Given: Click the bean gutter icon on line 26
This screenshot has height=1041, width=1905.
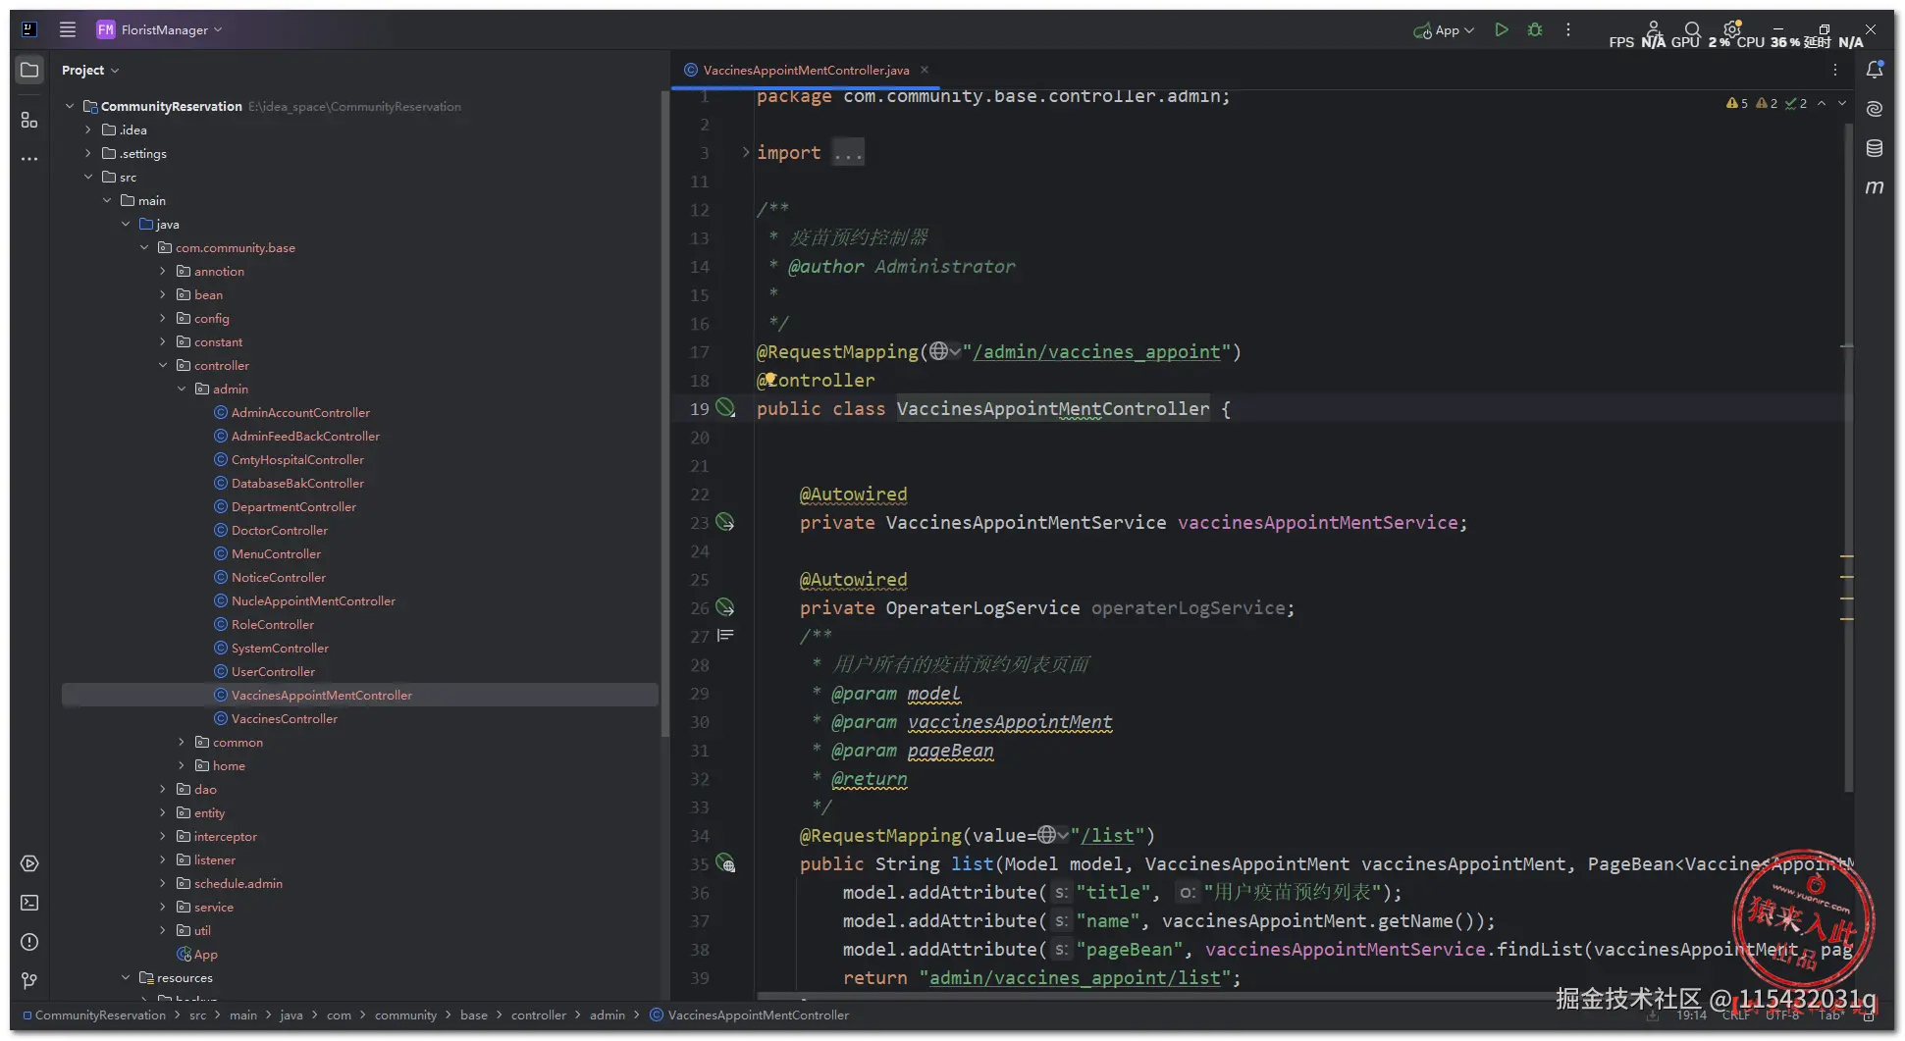Looking at the screenshot, I should (x=725, y=607).
